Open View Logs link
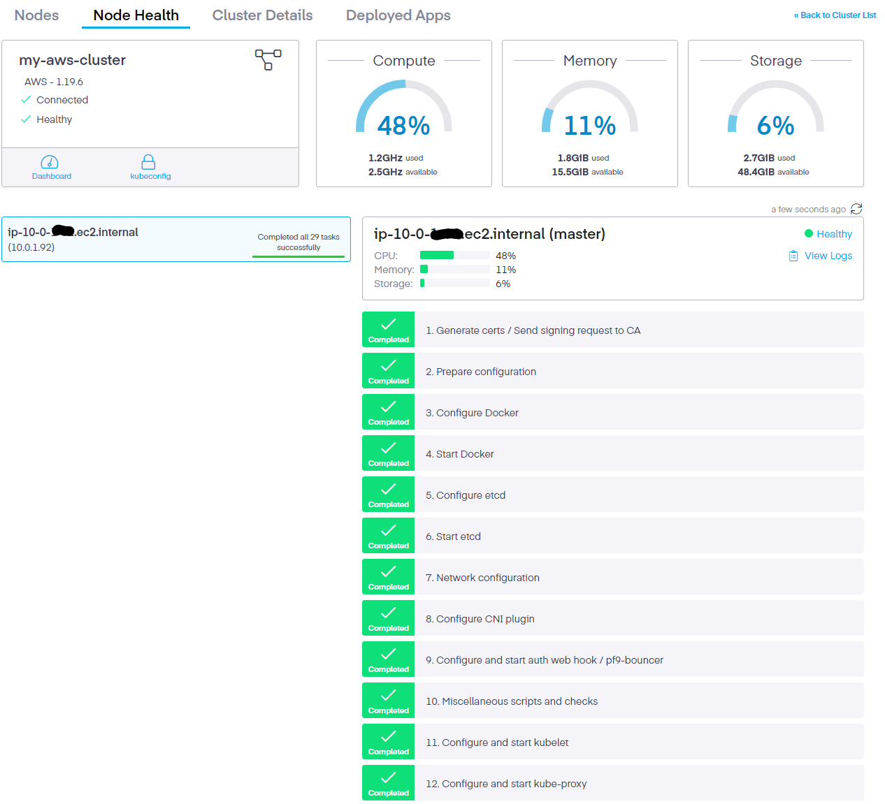 click(x=828, y=256)
